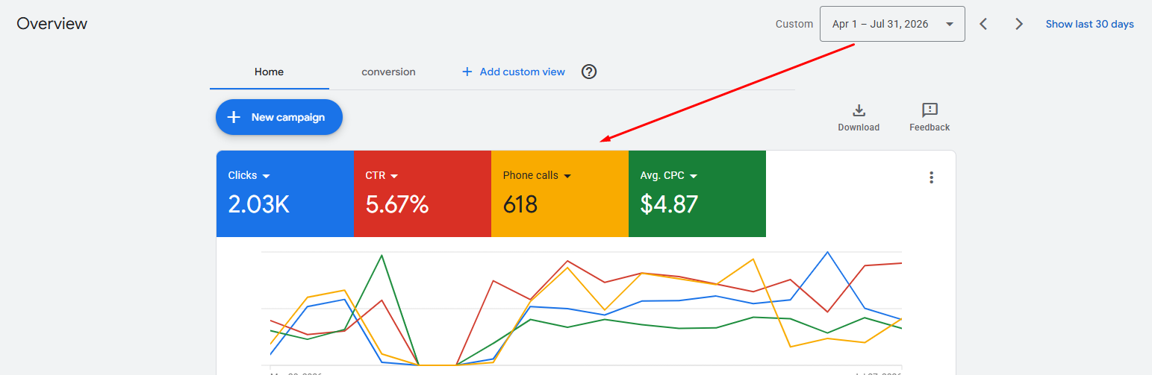The image size is (1152, 375).
Task: Click the plus icon beside Add custom view
Action: tap(467, 72)
